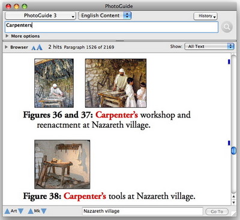Screen dimensions: 240x220
Task: Expand More options disclosure triangle
Action: click(x=7, y=36)
